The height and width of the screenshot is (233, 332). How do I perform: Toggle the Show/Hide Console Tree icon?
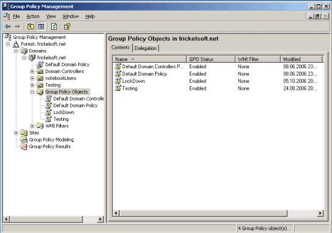[x=41, y=26]
